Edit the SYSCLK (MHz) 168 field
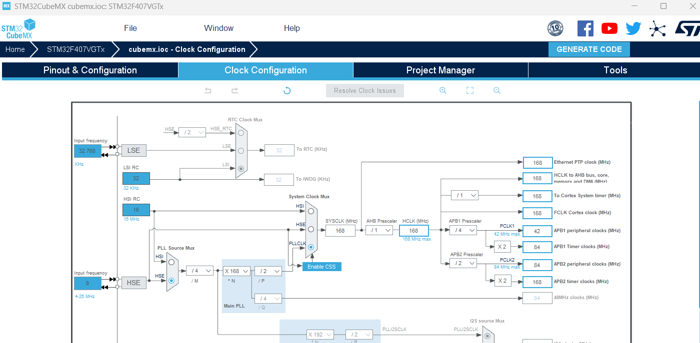This screenshot has width=700, height=343. click(340, 230)
